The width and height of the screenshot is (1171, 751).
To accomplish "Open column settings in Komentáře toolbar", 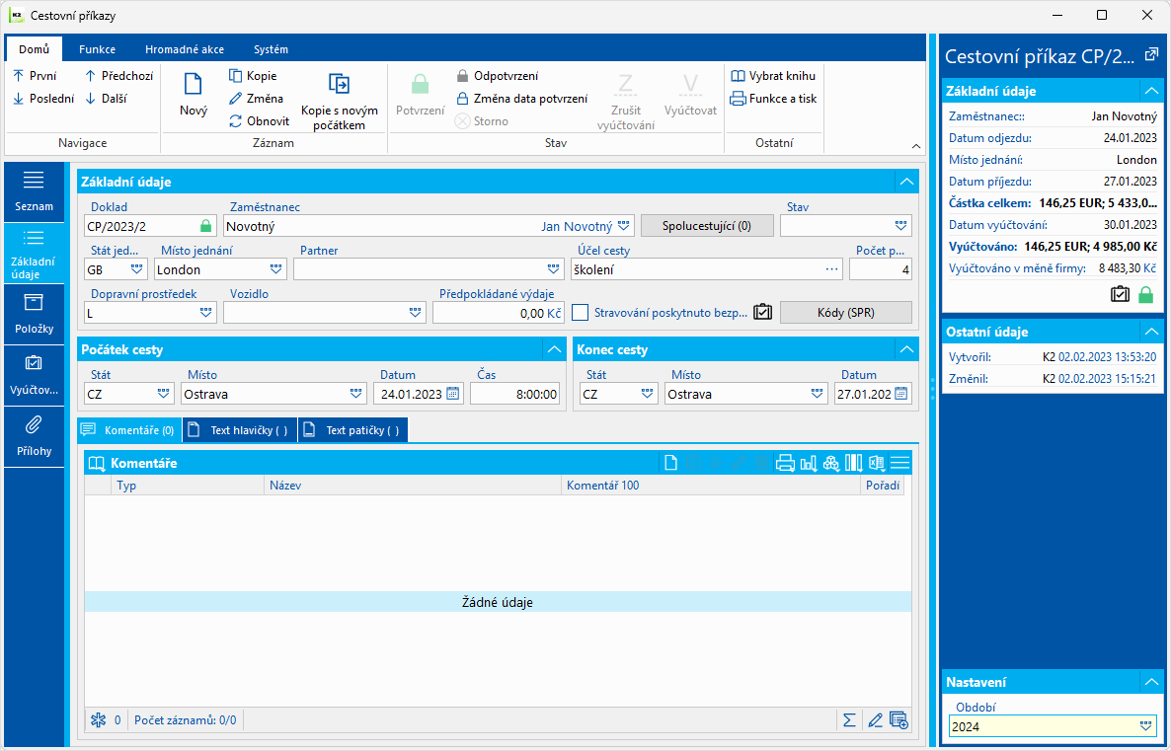I will (854, 464).
